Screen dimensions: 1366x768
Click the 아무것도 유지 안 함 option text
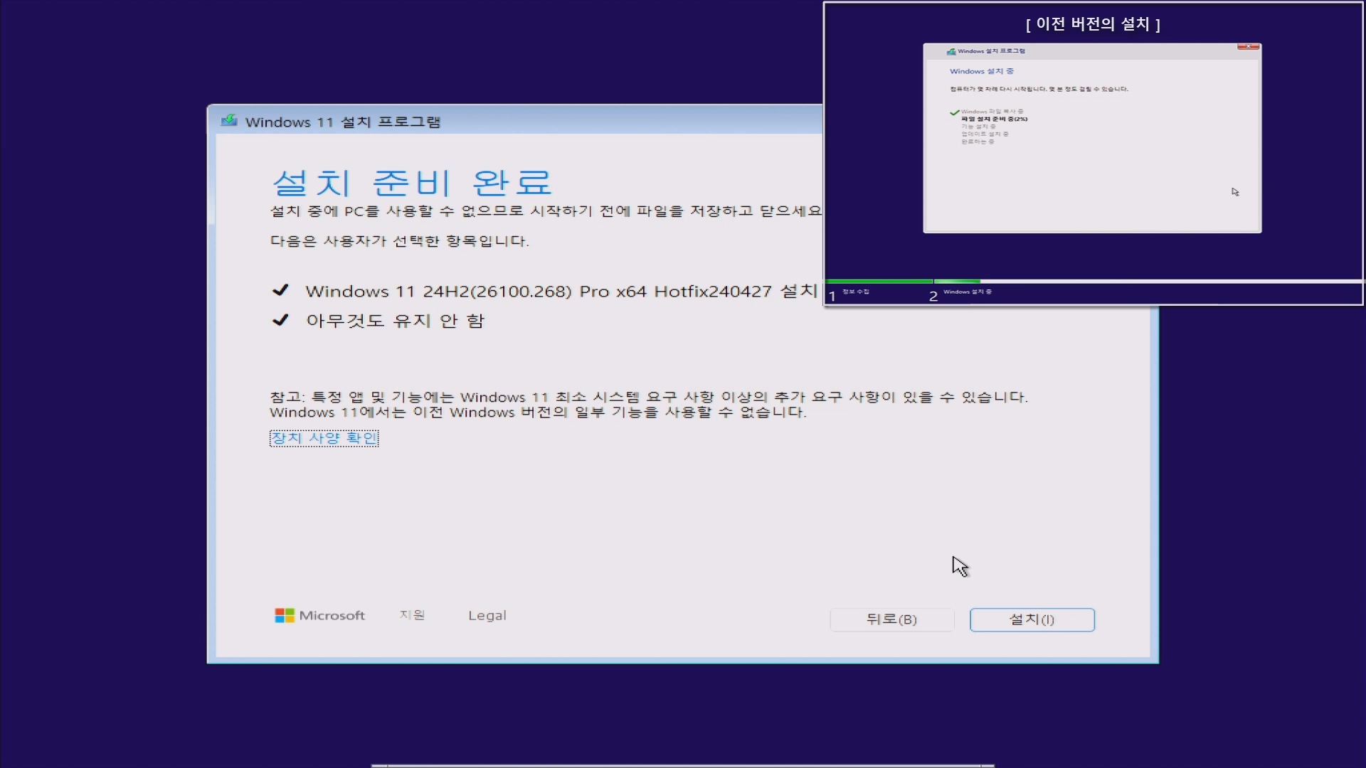pos(395,321)
